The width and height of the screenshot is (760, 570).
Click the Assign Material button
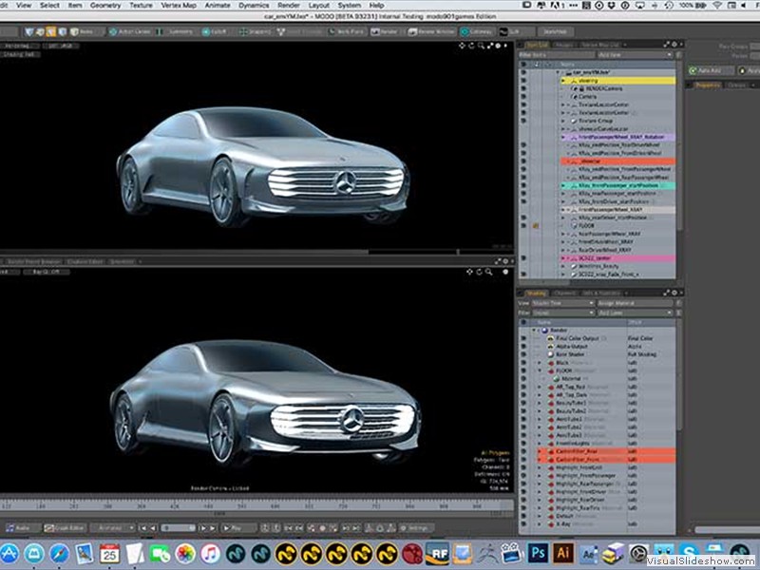pyautogui.click(x=635, y=303)
